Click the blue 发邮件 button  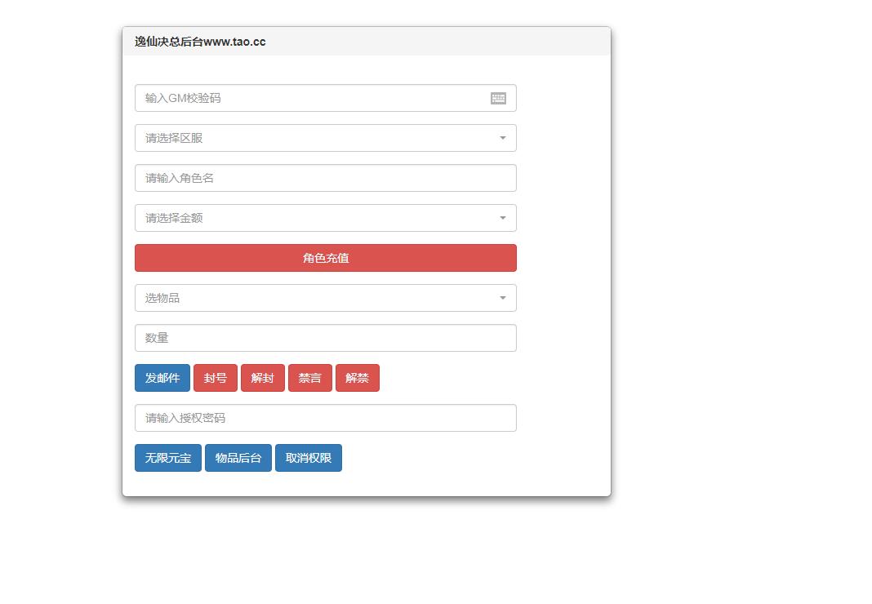(162, 378)
